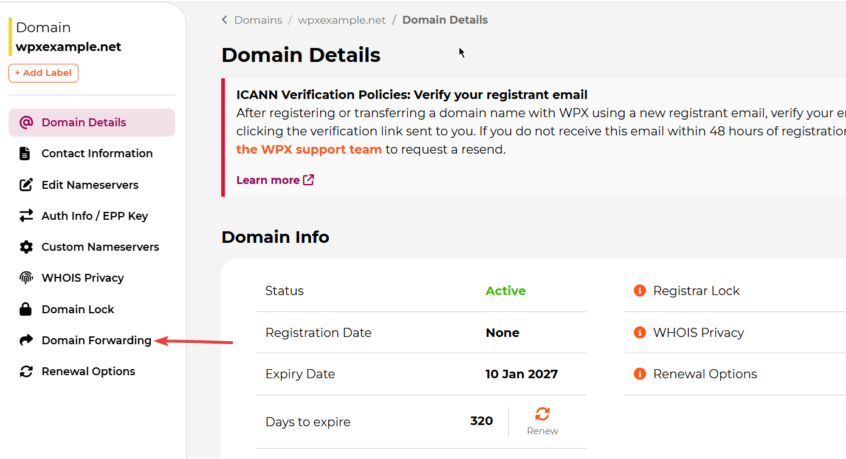
Task: Click the Renew button next to days to expire
Action: (542, 421)
